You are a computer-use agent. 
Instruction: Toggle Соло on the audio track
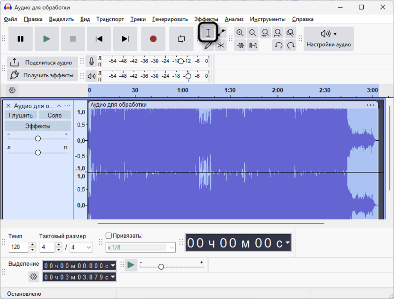pyautogui.click(x=54, y=115)
